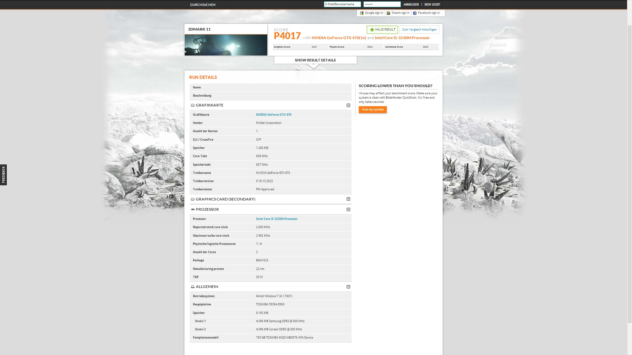
Task: Click the green Valid Result icon
Action: click(x=372, y=30)
